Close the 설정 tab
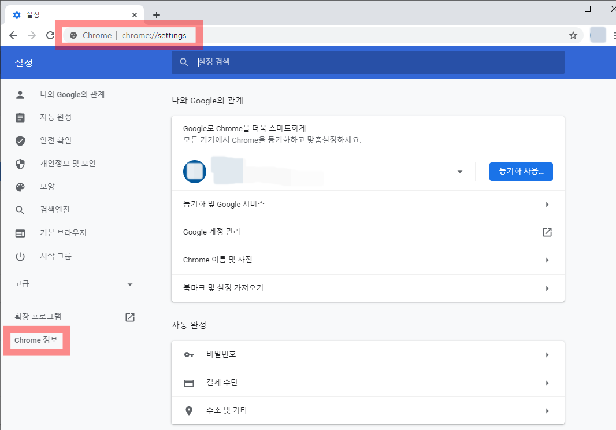 click(x=135, y=15)
